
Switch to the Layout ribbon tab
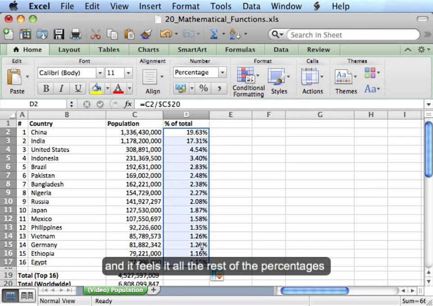tap(69, 50)
